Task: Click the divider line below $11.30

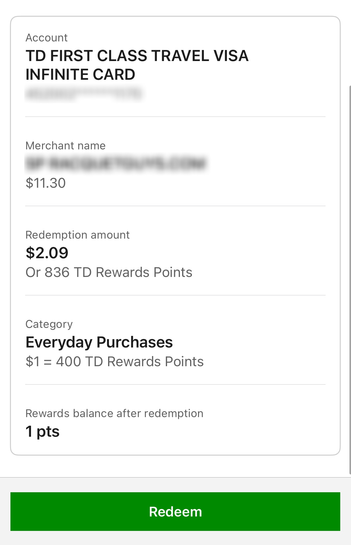Action: 175,206
